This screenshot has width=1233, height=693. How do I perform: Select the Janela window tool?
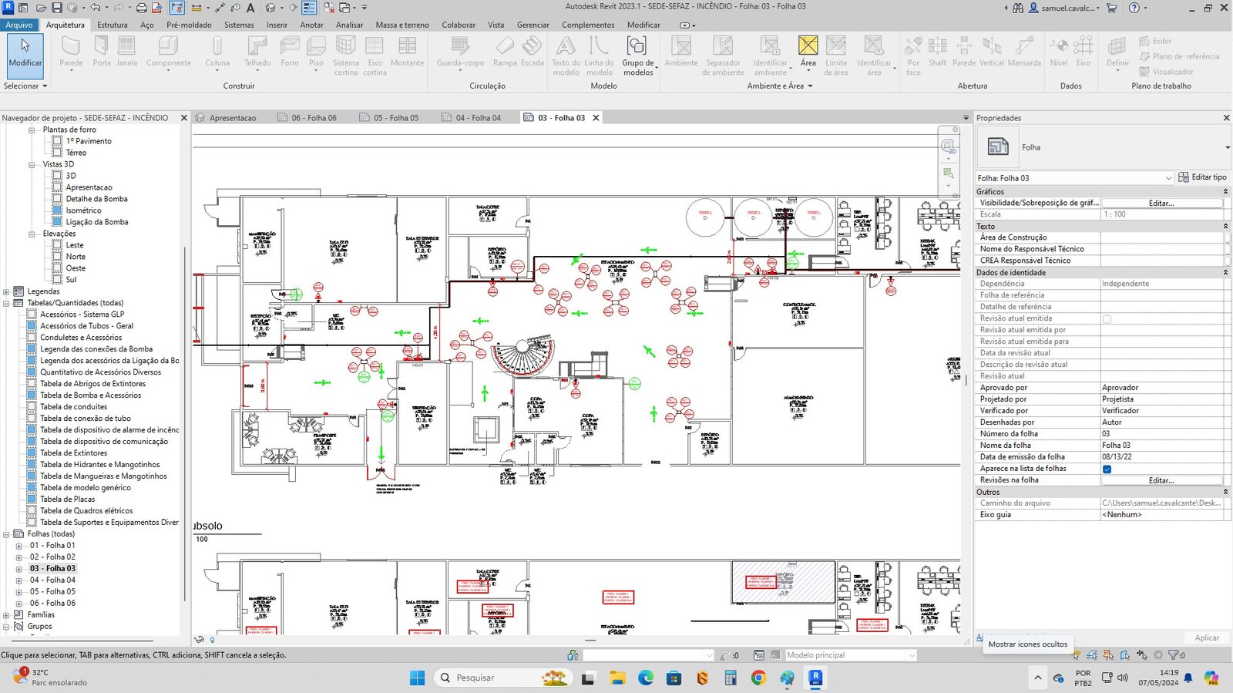coord(127,52)
